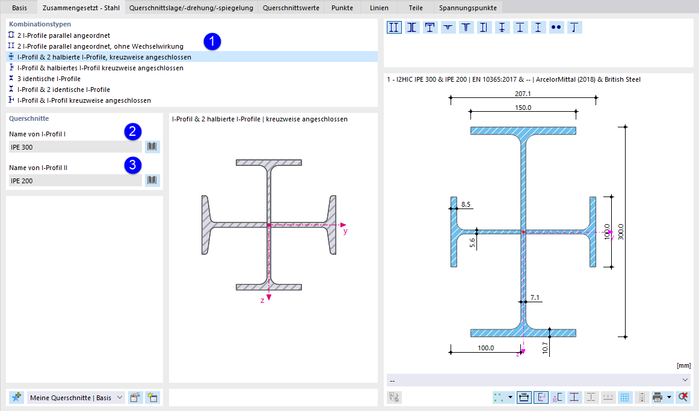Toggle green points display icon

(499, 397)
